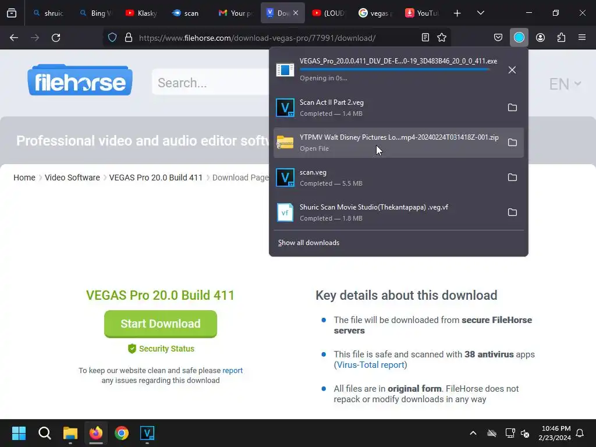The width and height of the screenshot is (596, 447).
Task: Show site security padlock info
Action: (x=129, y=38)
